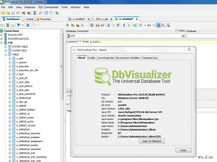Click the Copy to Clipboard button

click(x=152, y=141)
